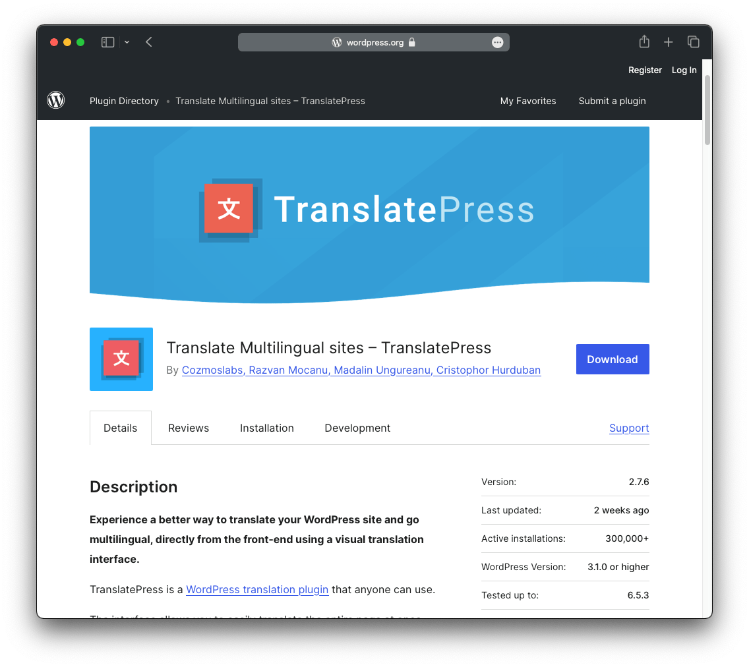Click inside the address bar field
749x667 pixels.
pyautogui.click(x=374, y=42)
